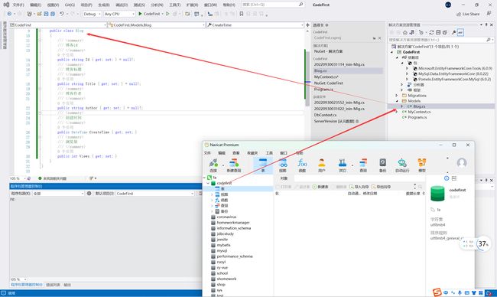Select MyContext.cs in Solution Explorer
The height and width of the screenshot is (297, 497).
click(419, 112)
